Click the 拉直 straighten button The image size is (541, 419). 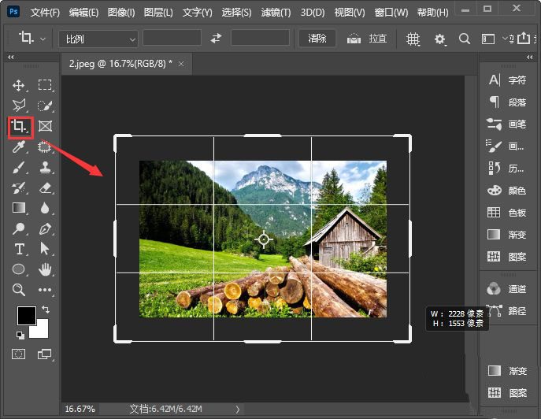coord(366,39)
